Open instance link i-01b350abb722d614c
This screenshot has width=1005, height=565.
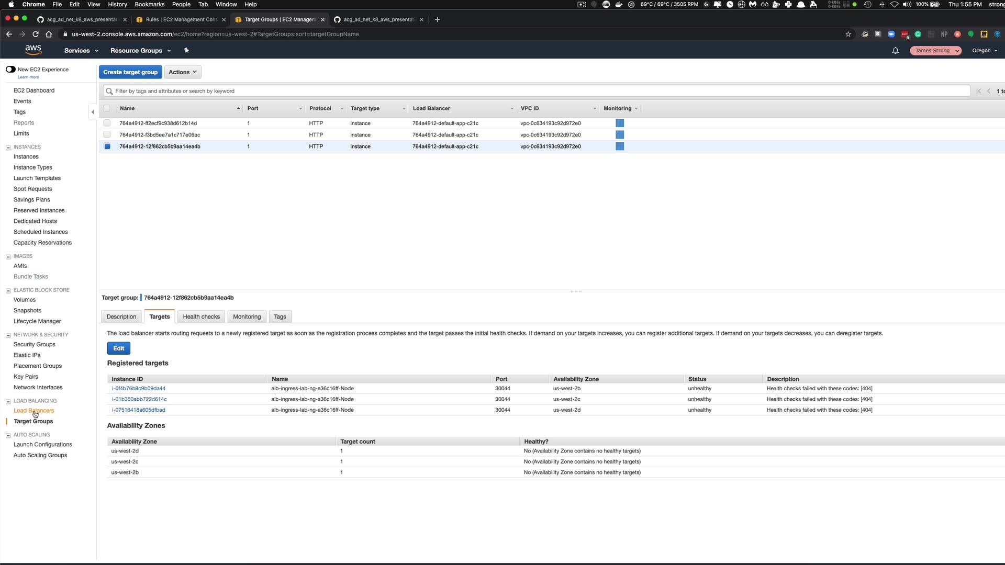tap(139, 400)
